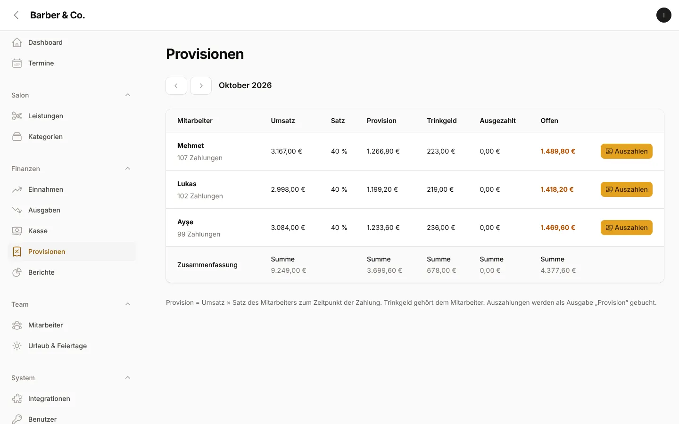
Task: Open Dashboard in the sidebar
Action: tap(72, 42)
